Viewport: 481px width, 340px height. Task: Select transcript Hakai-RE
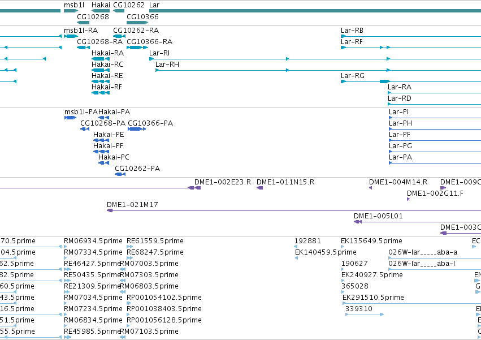point(107,76)
